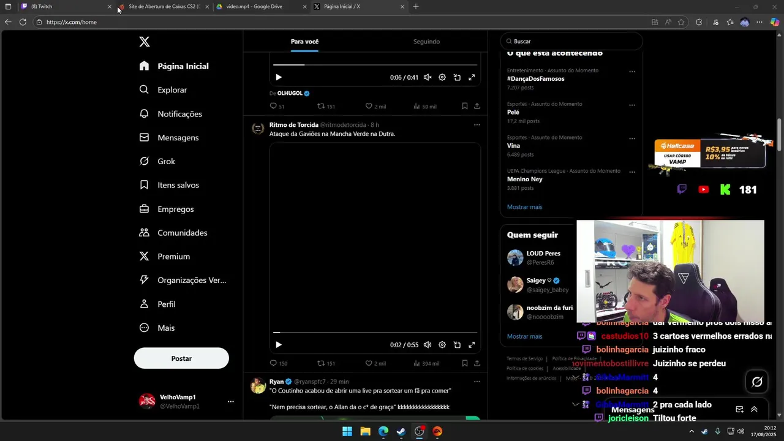784x441 pixels.
Task: Switch to video.mp4 Google Drive tab
Action: pos(262,6)
